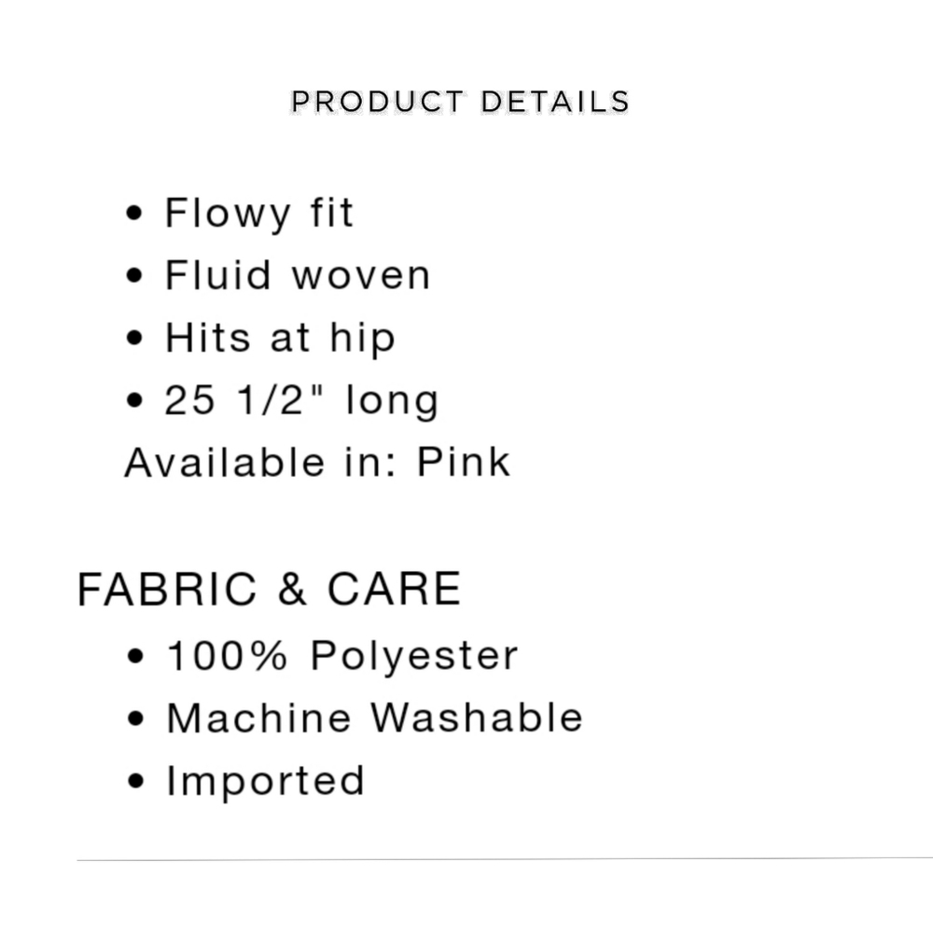Click the Hits at hip line
The height and width of the screenshot is (932, 933).
pyautogui.click(x=280, y=338)
